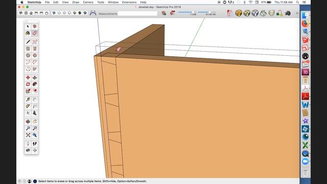Select the Paint Bucket tool
327x184 pixels.
tap(28, 33)
